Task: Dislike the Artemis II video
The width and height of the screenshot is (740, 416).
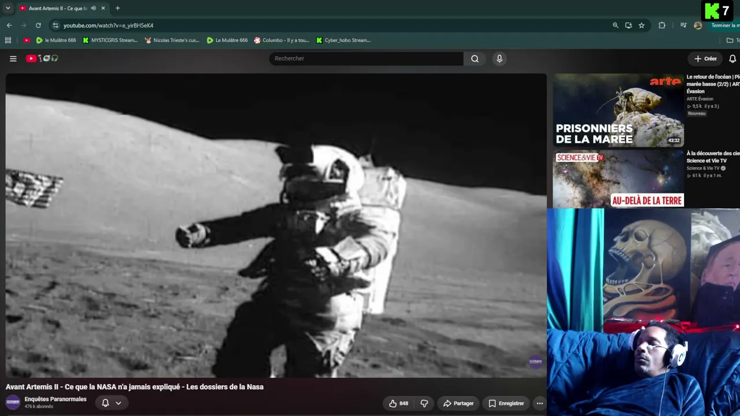Action: pyautogui.click(x=424, y=403)
